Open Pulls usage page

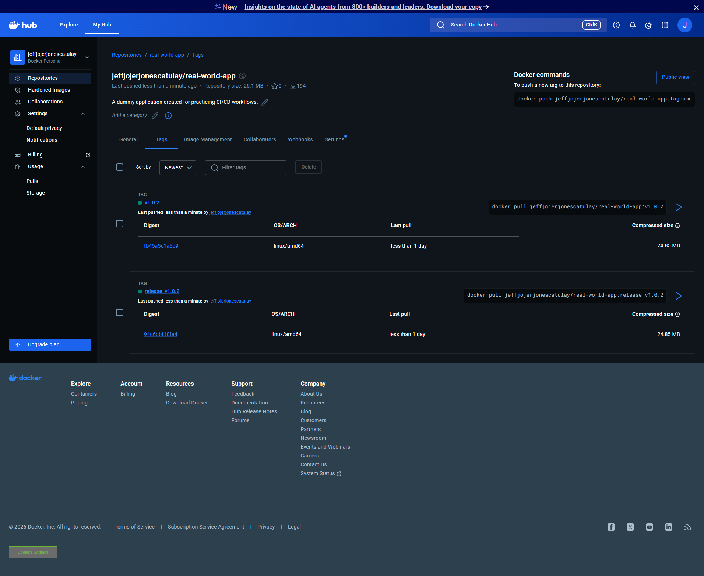click(x=32, y=181)
